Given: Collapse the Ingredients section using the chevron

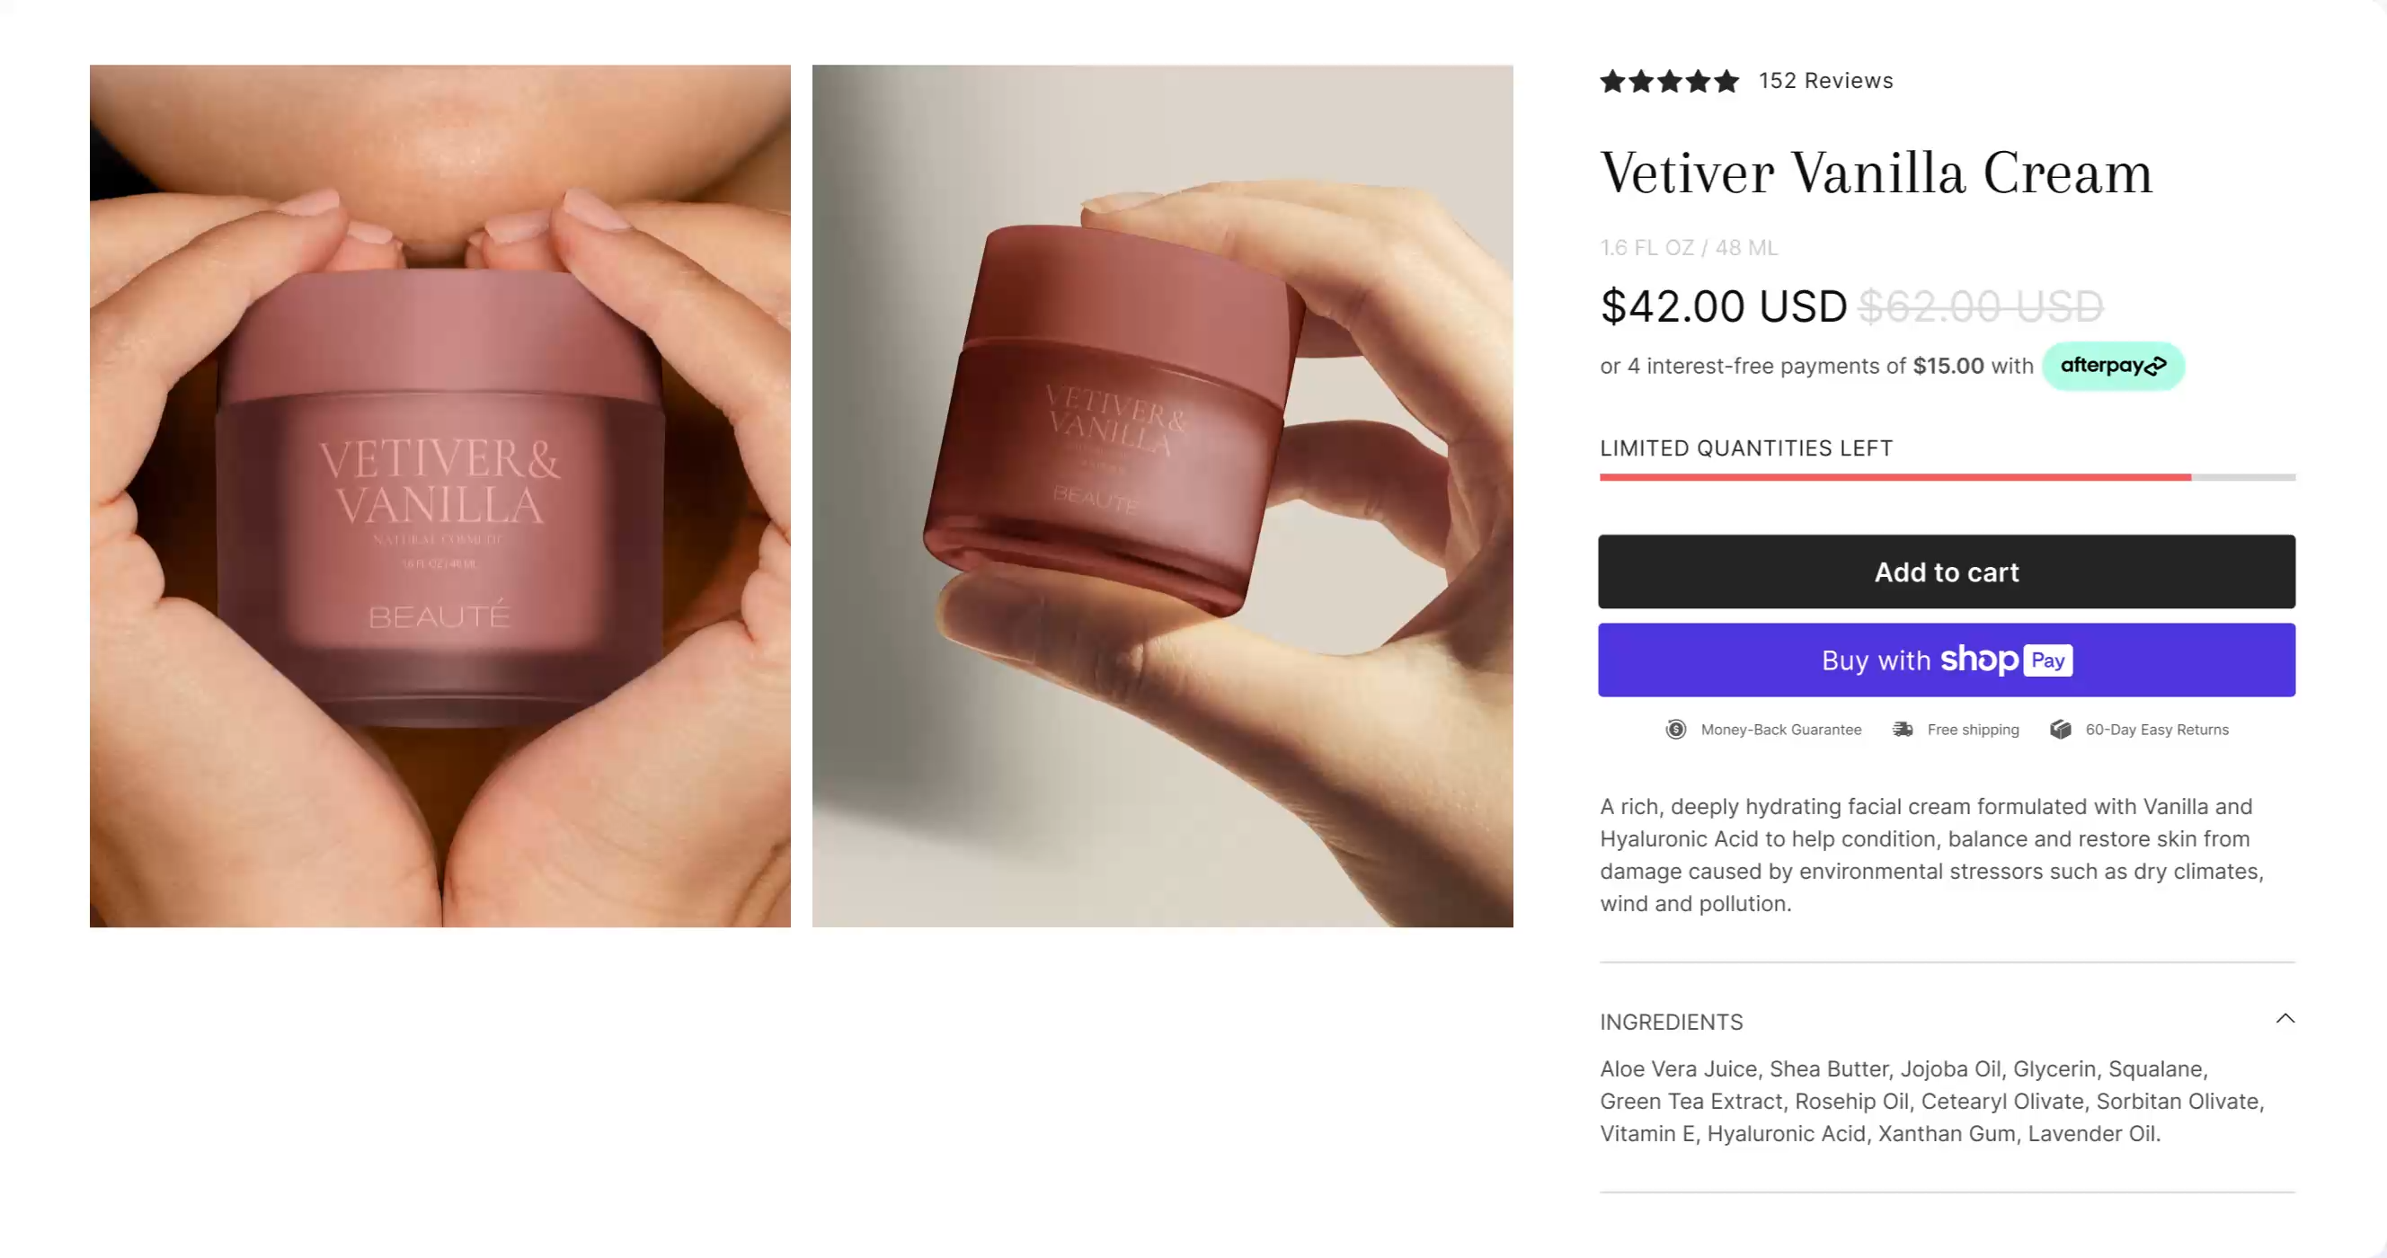Looking at the screenshot, I should tap(2285, 1019).
